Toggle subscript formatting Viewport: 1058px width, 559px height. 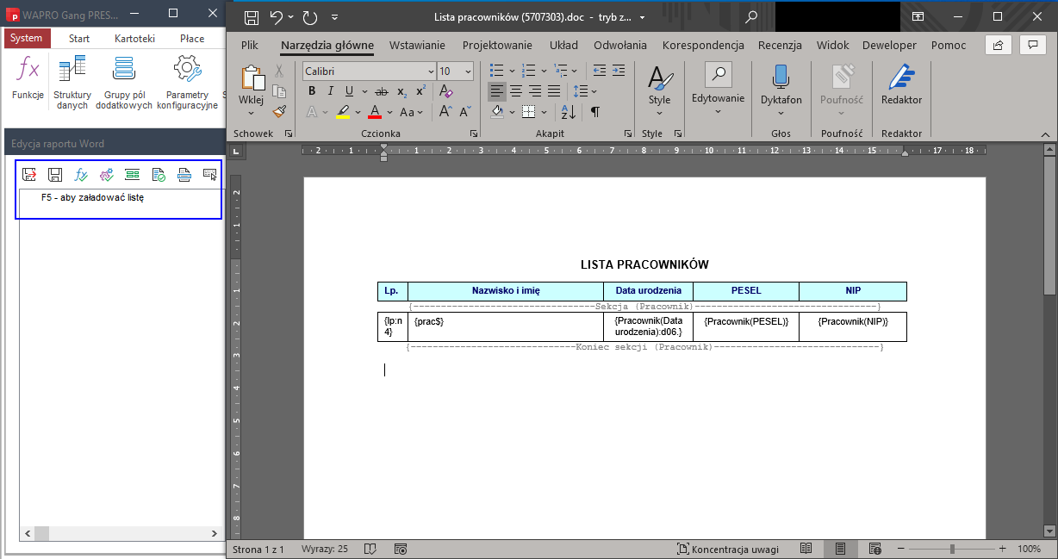(401, 91)
